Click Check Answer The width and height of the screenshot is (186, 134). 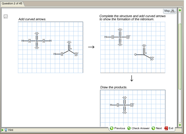pyautogui.click(x=138, y=128)
